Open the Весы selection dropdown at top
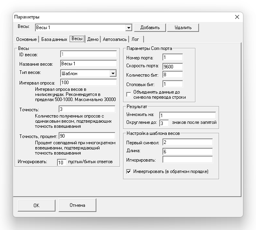 [128, 28]
